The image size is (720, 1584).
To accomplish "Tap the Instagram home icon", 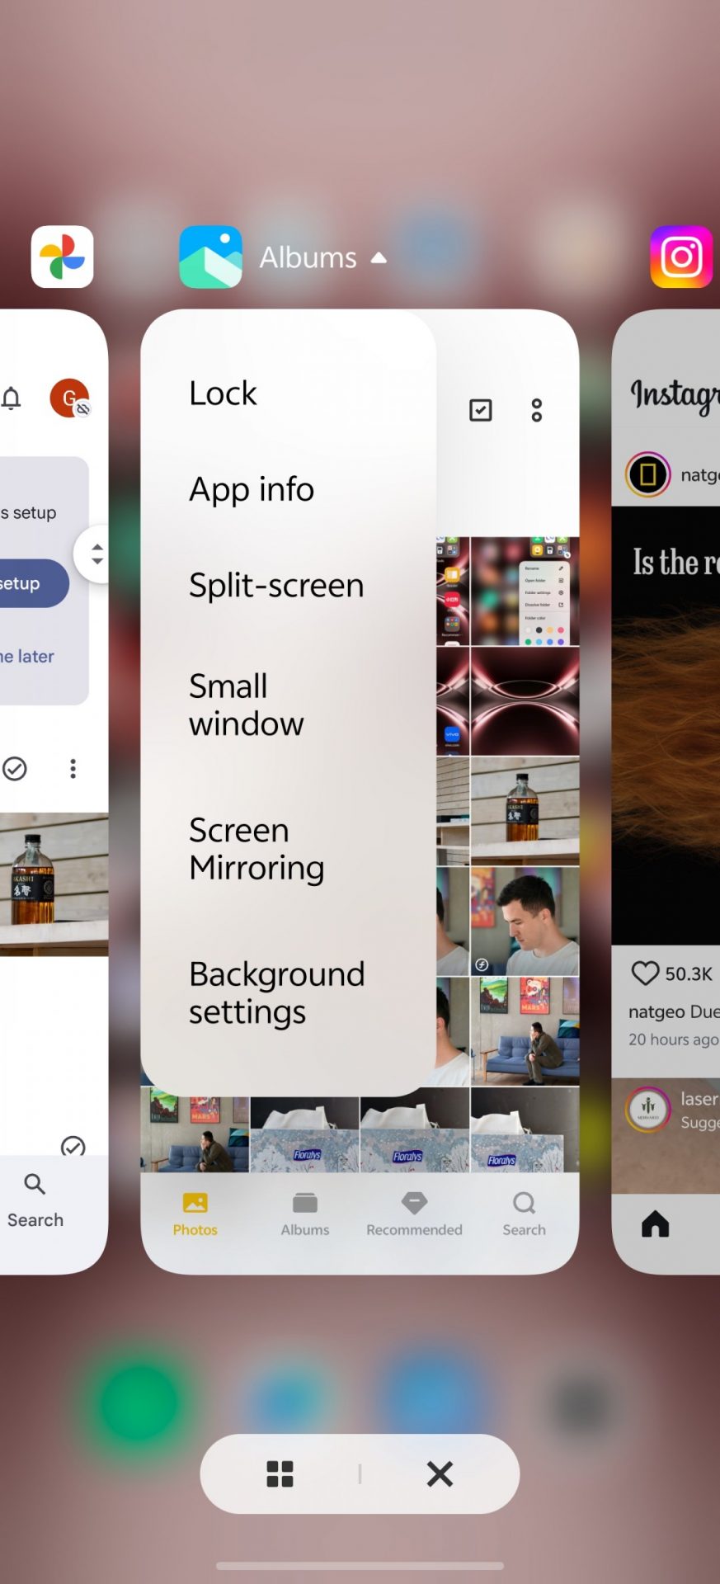I will [x=655, y=1223].
